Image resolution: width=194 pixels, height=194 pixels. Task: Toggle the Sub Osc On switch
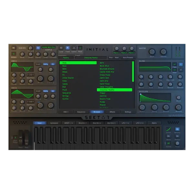(x=14, y=48)
